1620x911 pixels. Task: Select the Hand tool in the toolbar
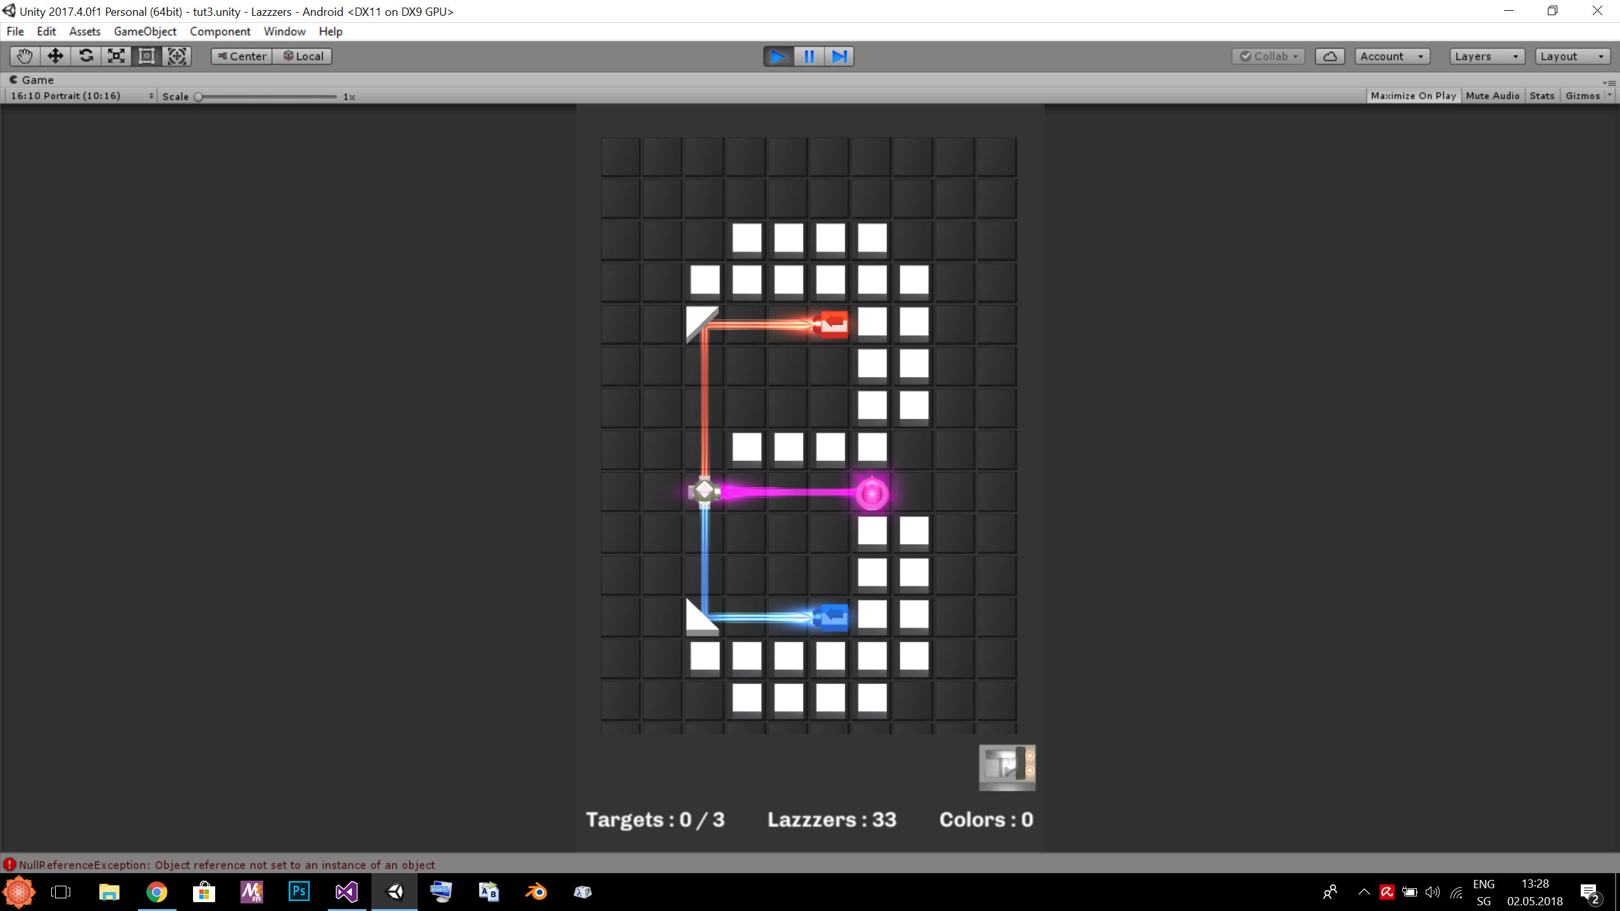tap(25, 56)
